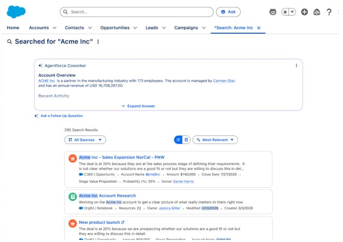Open the Jessica Miller owner link
This screenshot has width=343, height=242.
(x=170, y=208)
